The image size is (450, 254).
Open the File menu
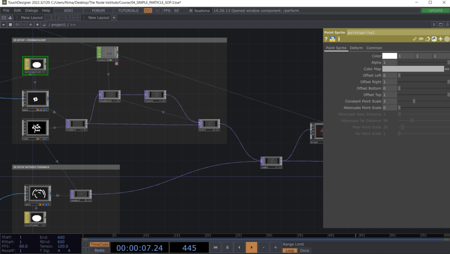click(6, 11)
